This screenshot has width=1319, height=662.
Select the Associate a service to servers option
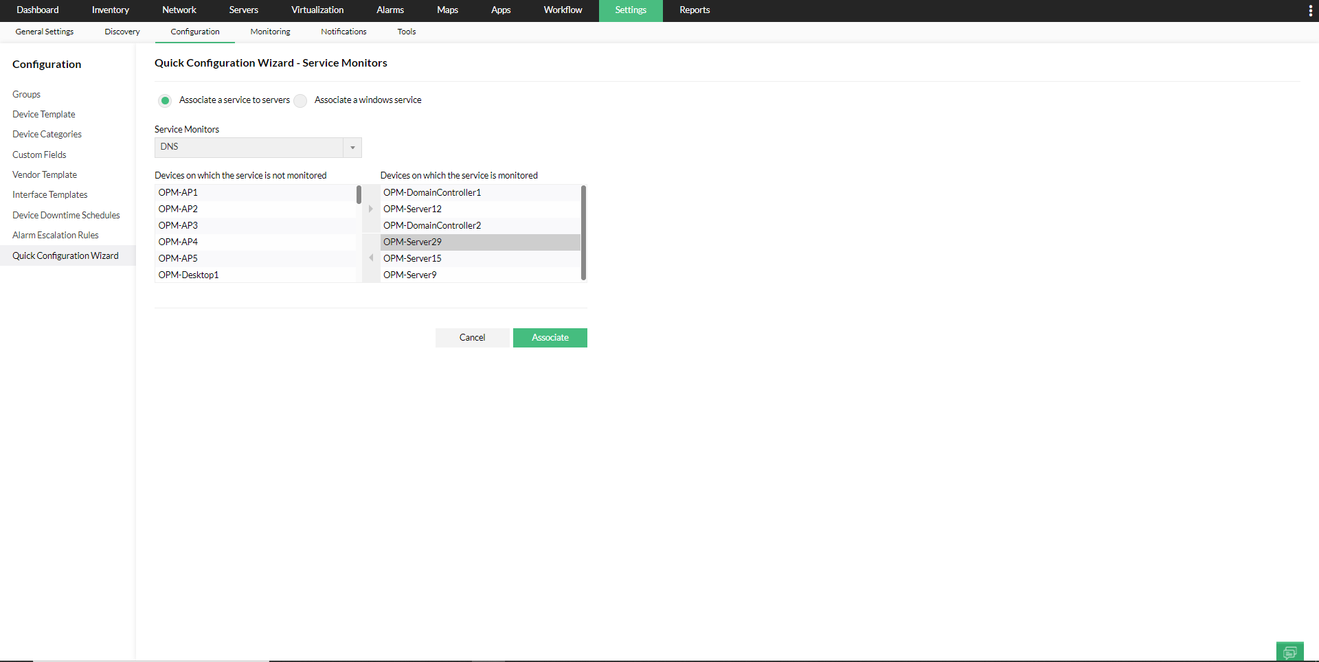coord(165,100)
